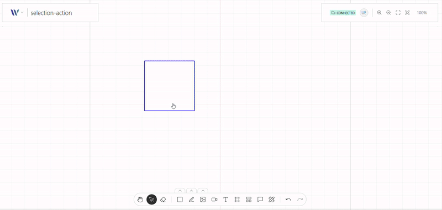Choose the Frame tool

tap(237, 200)
